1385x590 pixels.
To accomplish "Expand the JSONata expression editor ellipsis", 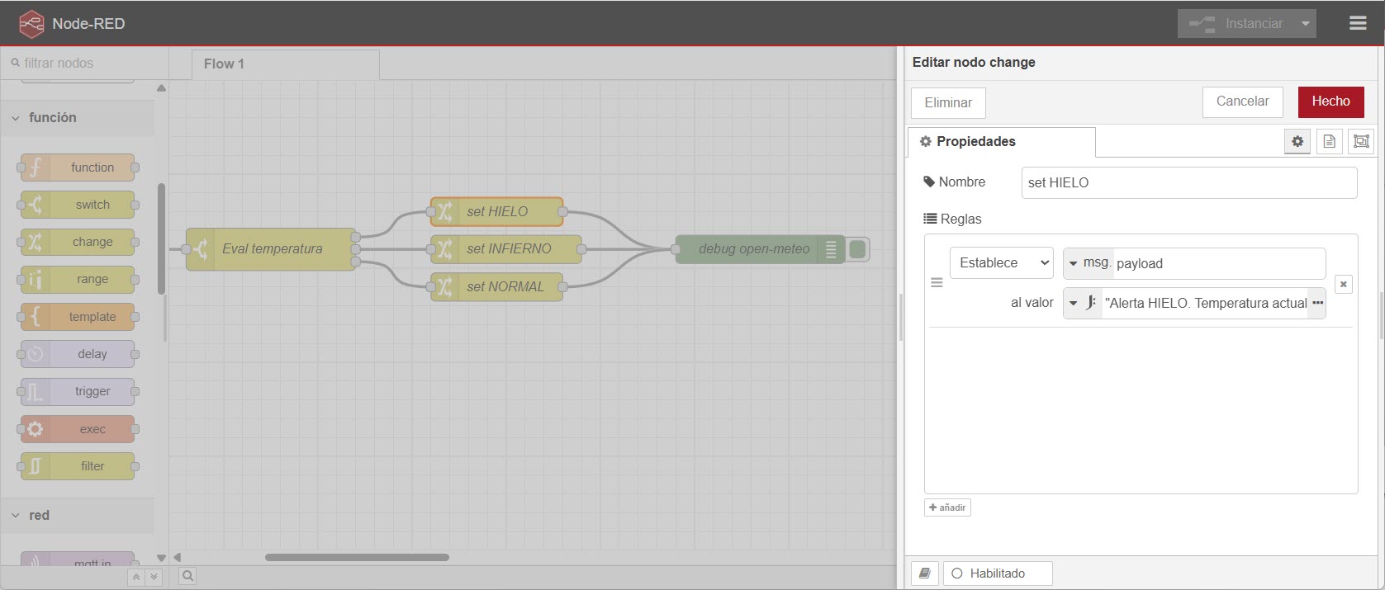I will click(x=1317, y=303).
